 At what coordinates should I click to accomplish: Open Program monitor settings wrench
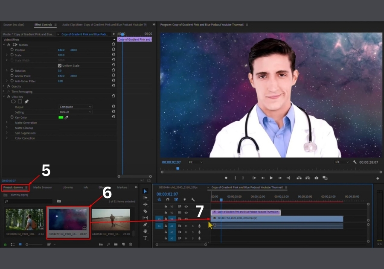click(x=355, y=162)
